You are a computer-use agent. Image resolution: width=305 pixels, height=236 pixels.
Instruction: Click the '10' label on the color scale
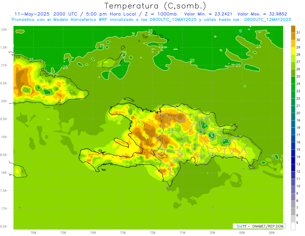[298, 186]
